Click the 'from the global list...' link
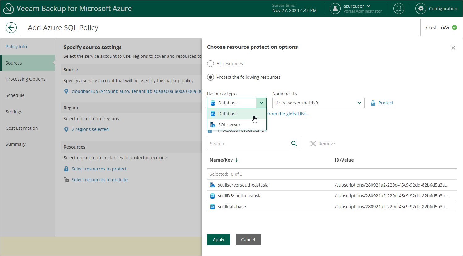This screenshot has width=463, height=256. coord(288,114)
